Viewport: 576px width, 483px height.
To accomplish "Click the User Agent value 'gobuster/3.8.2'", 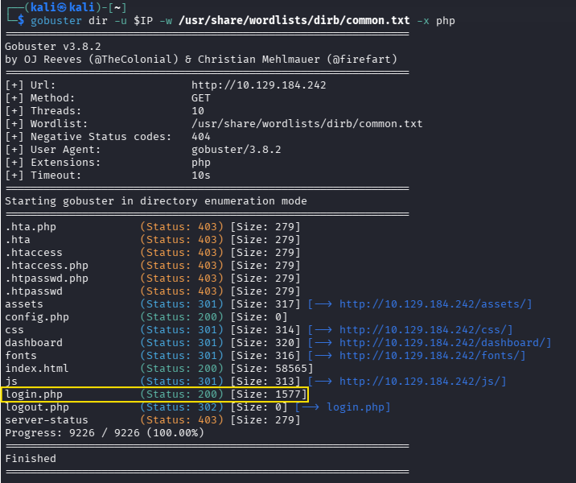I will click(x=237, y=150).
